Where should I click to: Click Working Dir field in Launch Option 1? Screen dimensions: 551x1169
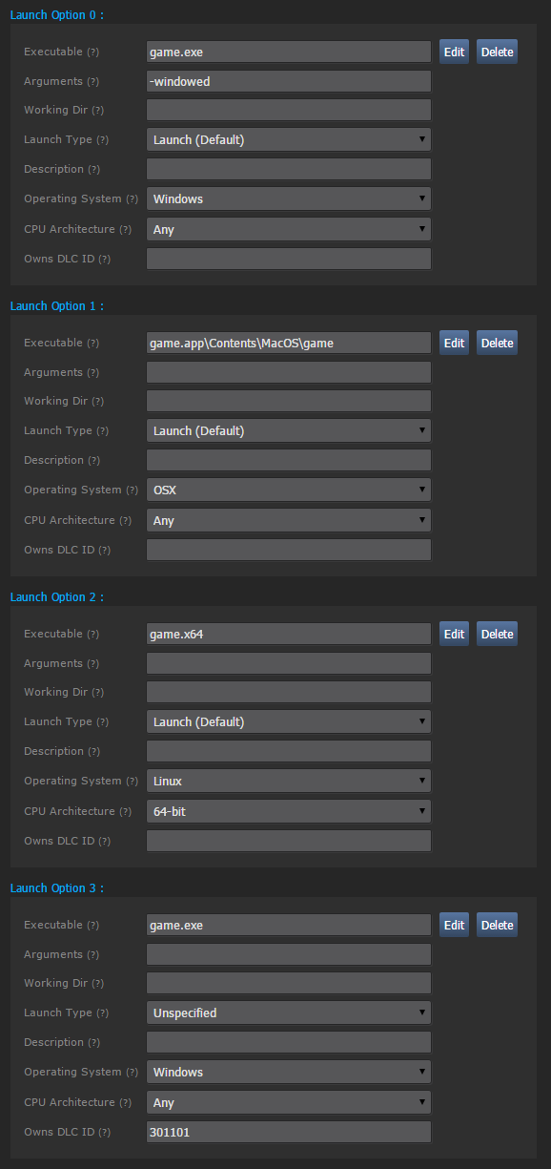pyautogui.click(x=289, y=401)
